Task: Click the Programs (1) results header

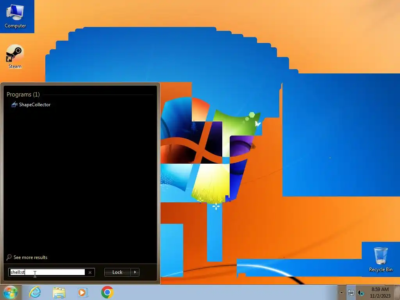Action: pos(23,95)
